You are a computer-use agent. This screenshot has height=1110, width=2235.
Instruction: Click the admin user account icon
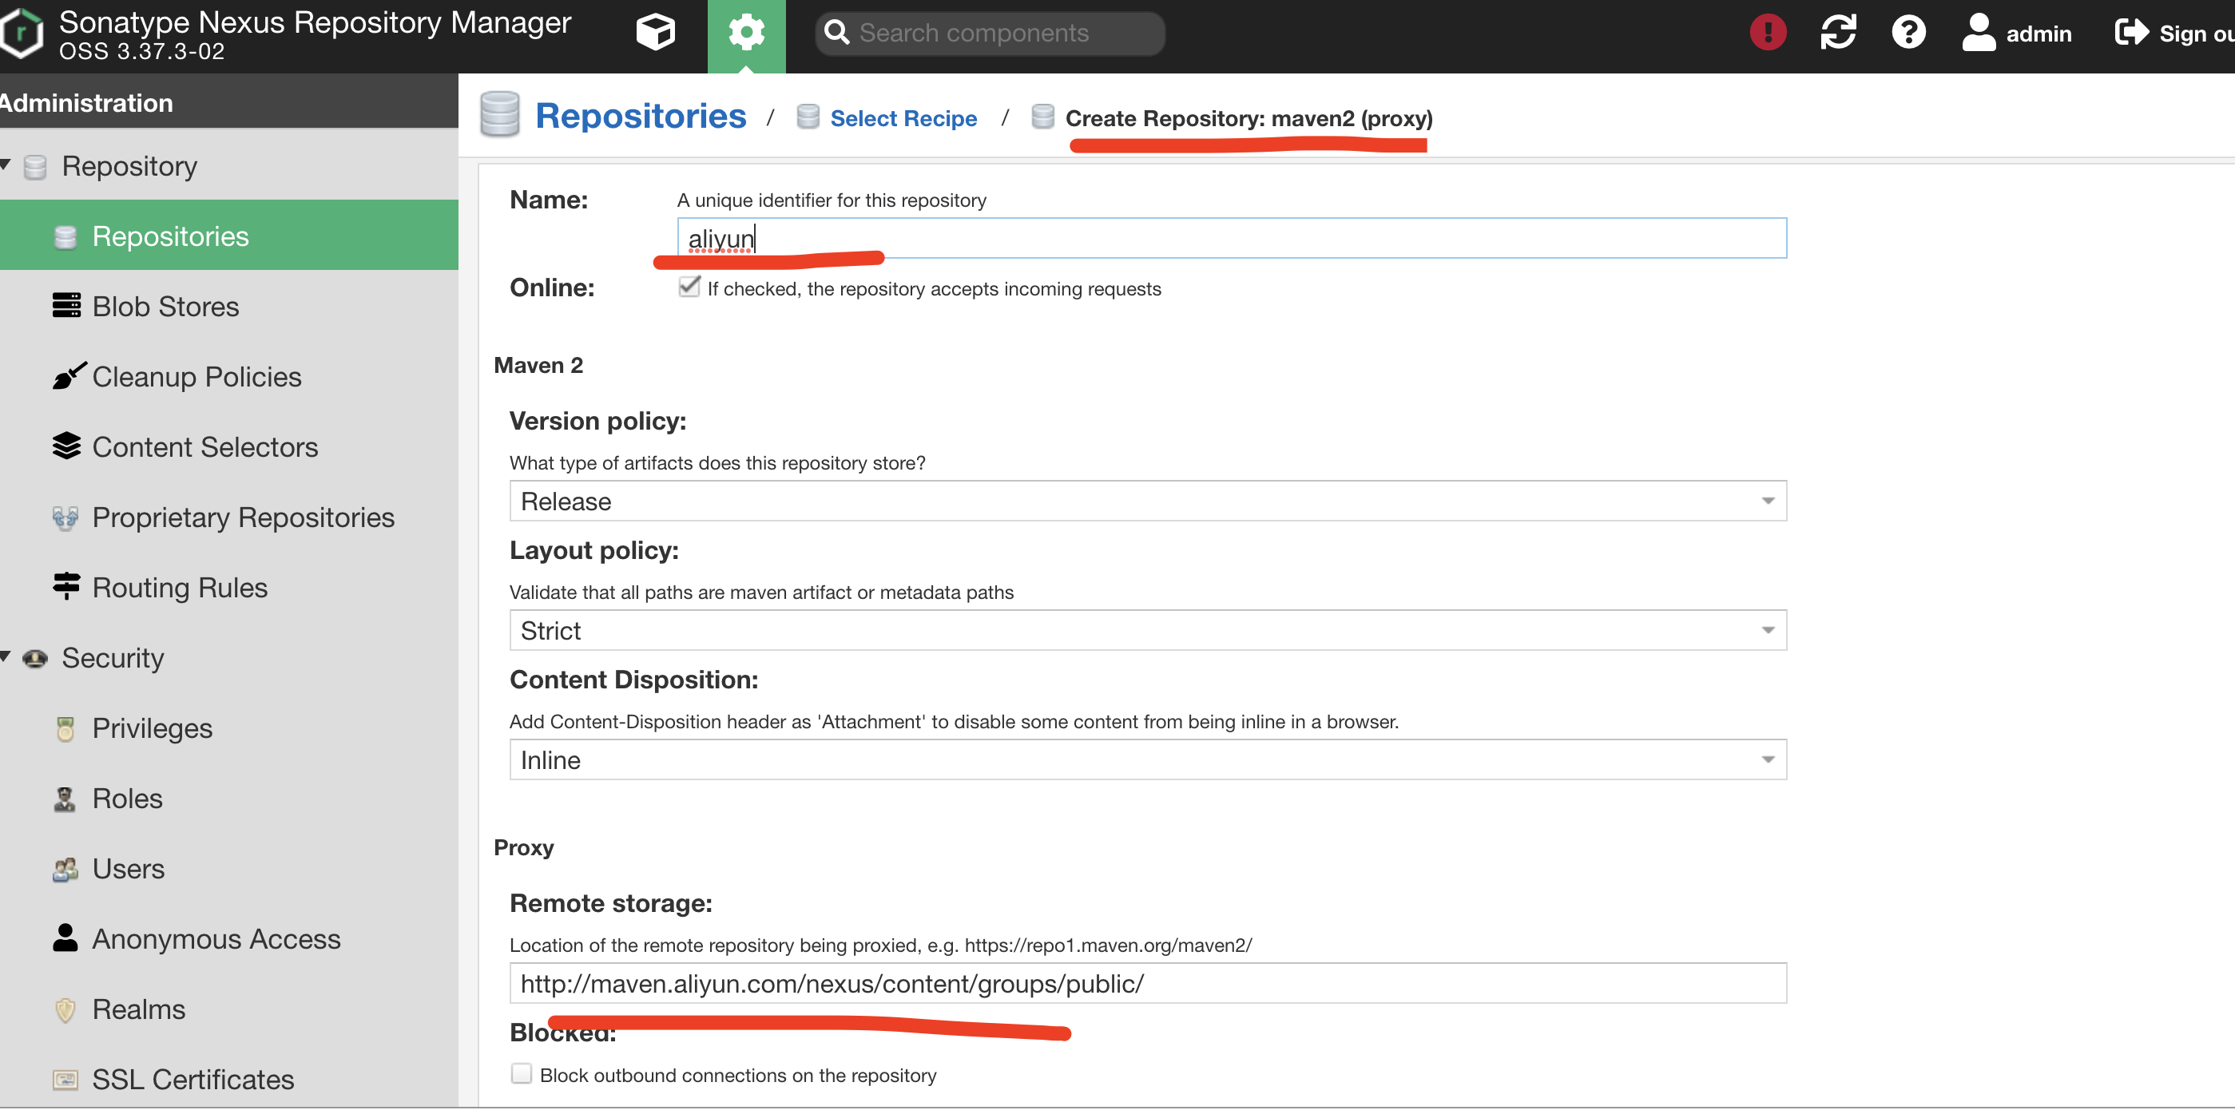point(1978,33)
